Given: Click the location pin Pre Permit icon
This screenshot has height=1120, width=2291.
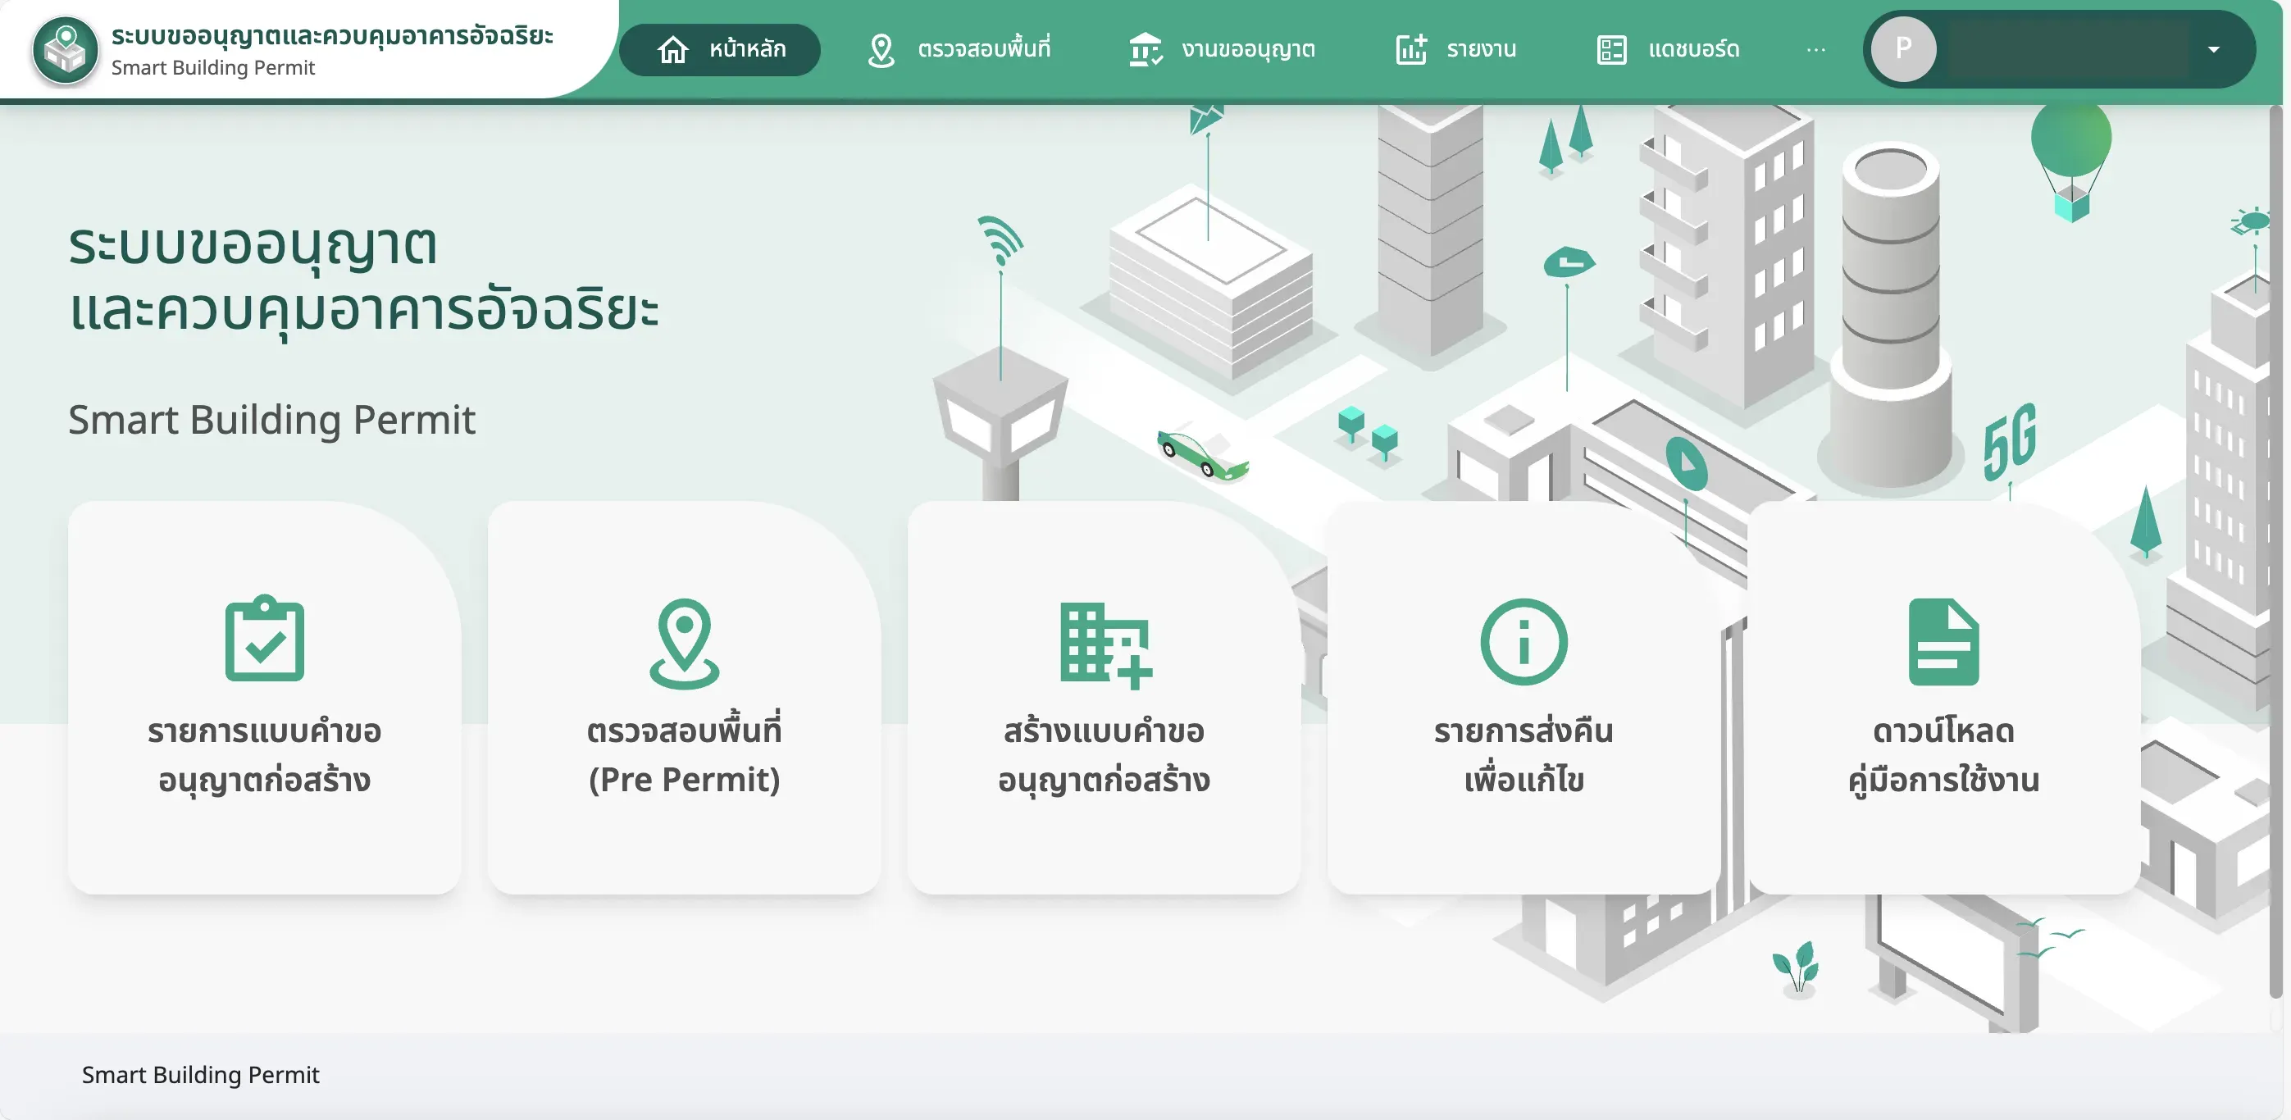Looking at the screenshot, I should pos(684,643).
